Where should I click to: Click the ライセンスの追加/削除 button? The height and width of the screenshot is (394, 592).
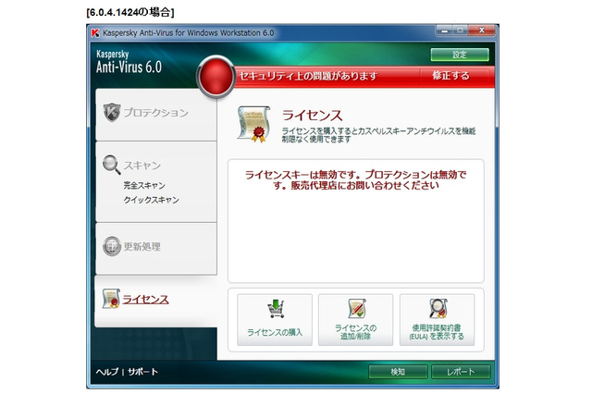(x=355, y=320)
